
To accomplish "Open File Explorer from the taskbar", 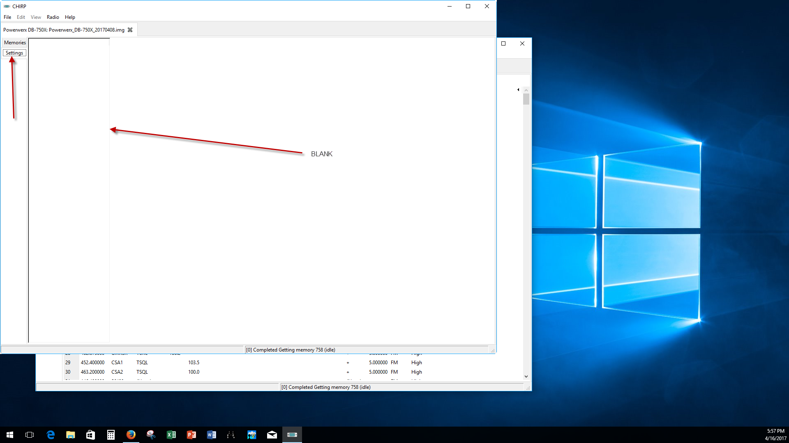I will point(71,435).
